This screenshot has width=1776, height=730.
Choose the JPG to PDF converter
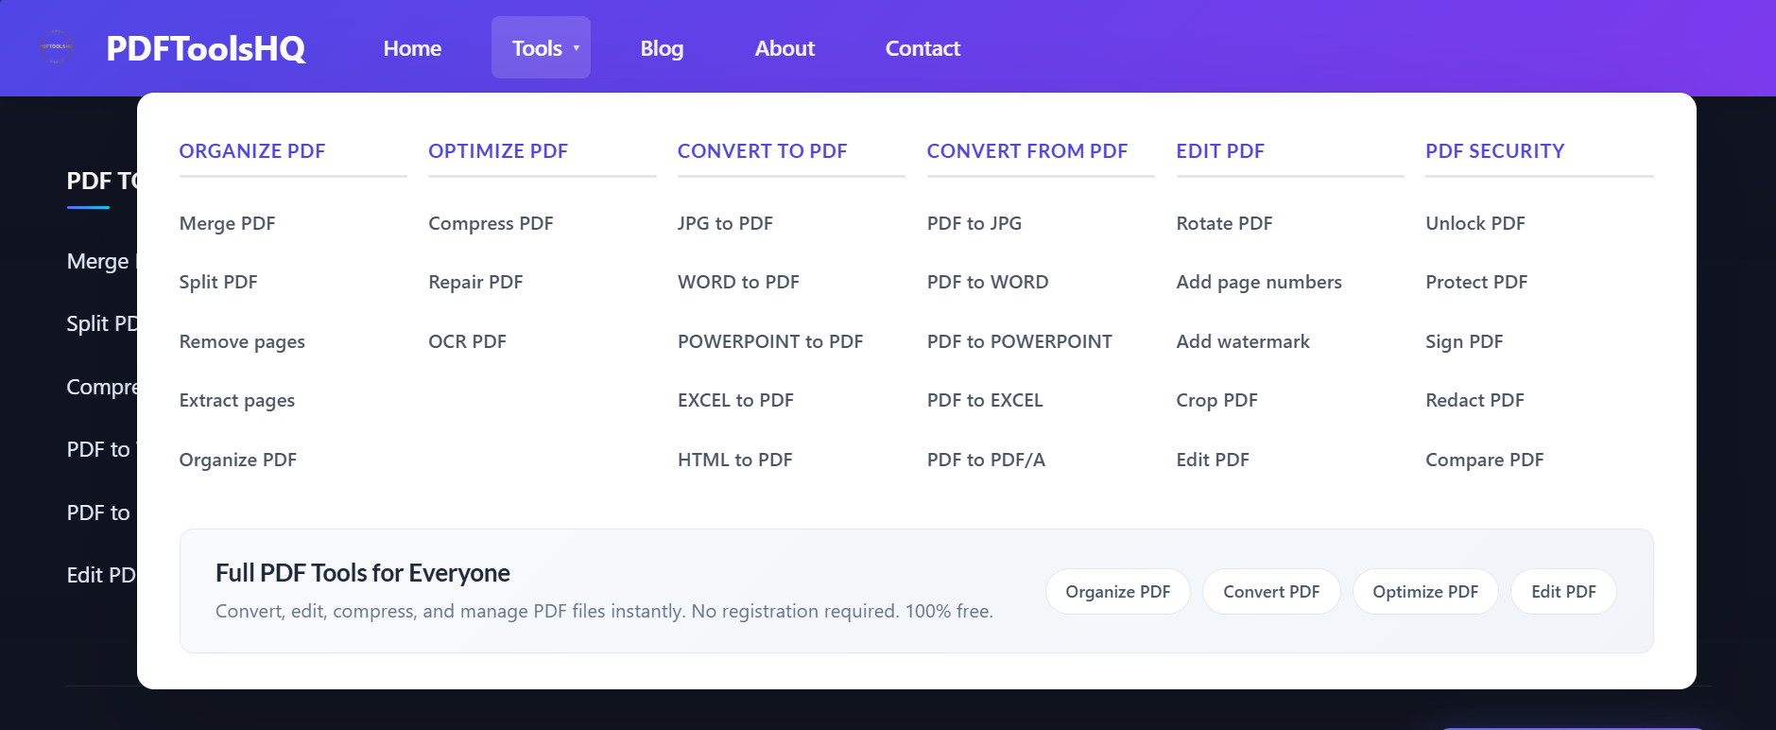coord(725,223)
